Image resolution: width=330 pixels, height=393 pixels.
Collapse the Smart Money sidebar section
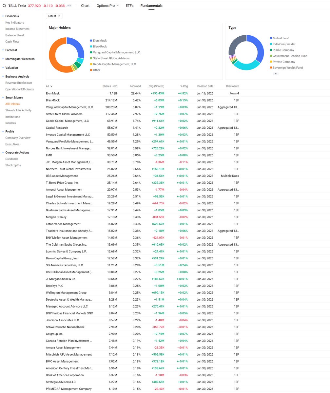pyautogui.click(x=14, y=98)
